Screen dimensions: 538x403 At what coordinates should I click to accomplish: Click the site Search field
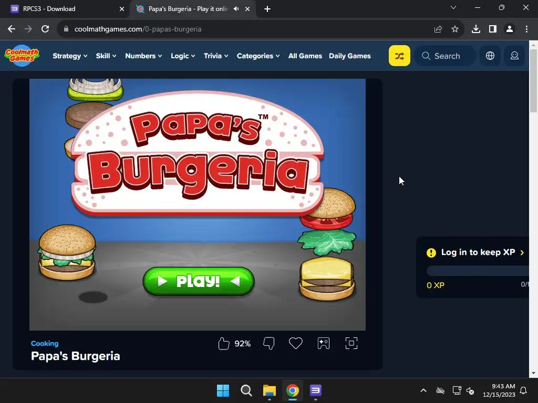(x=445, y=56)
